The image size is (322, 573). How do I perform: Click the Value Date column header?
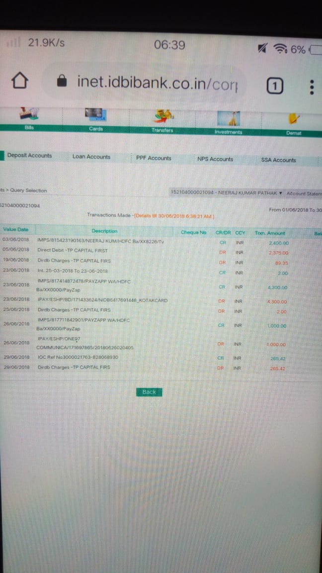pyautogui.click(x=16, y=229)
